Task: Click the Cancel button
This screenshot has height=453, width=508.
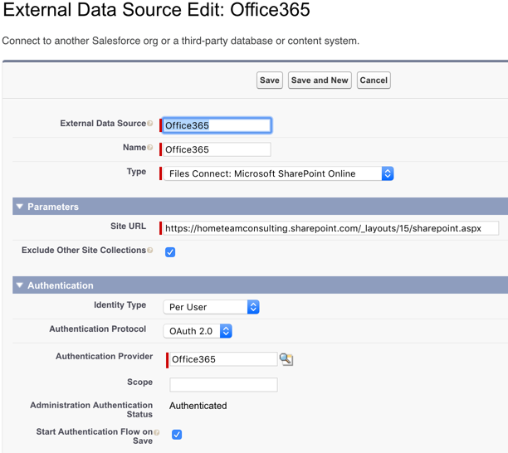Action: pos(374,80)
